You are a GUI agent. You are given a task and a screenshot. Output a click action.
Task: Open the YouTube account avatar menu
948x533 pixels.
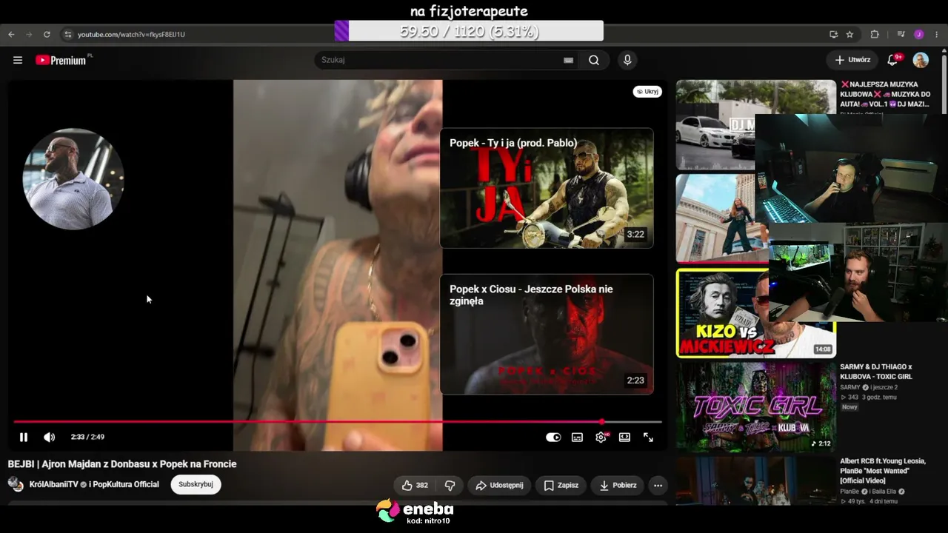click(x=921, y=60)
